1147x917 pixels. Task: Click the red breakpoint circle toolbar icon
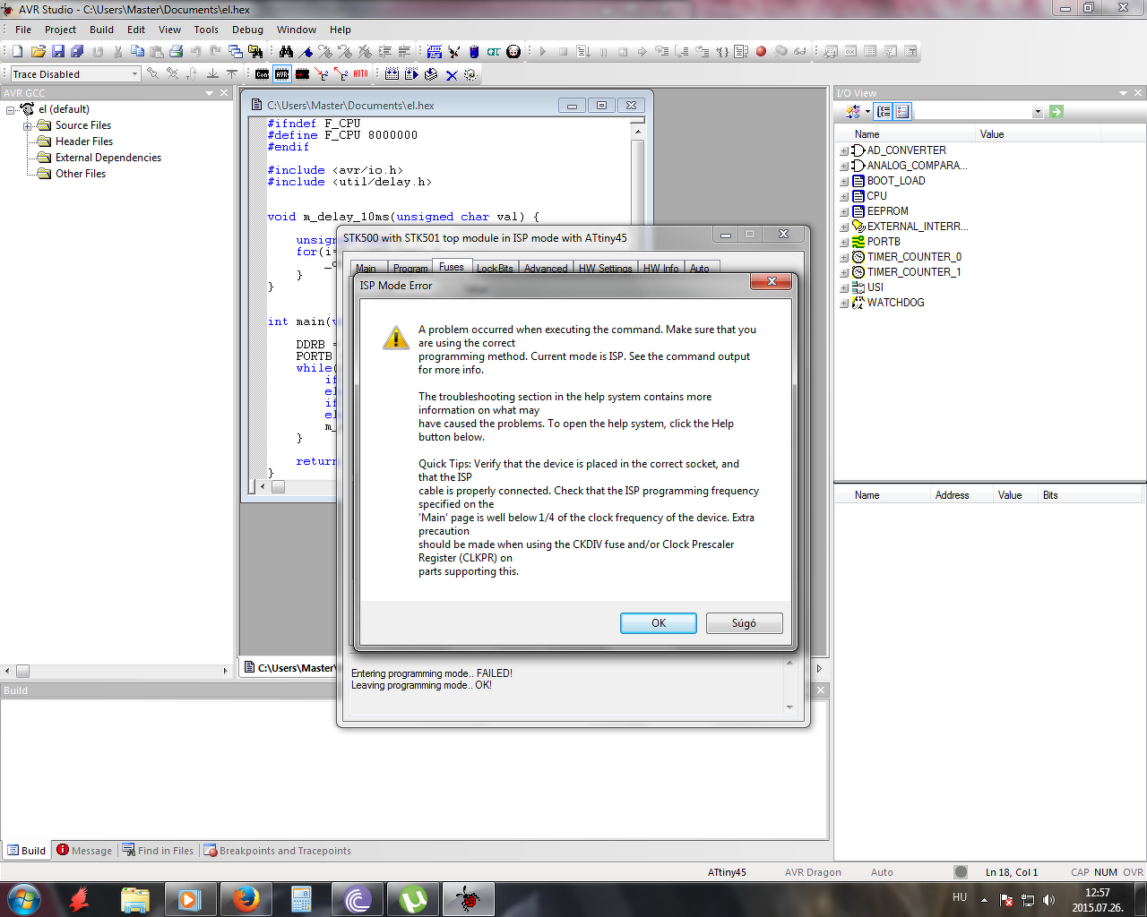761,52
